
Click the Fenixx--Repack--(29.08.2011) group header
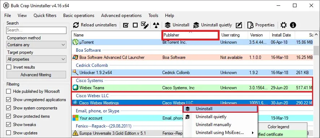coord(104,126)
